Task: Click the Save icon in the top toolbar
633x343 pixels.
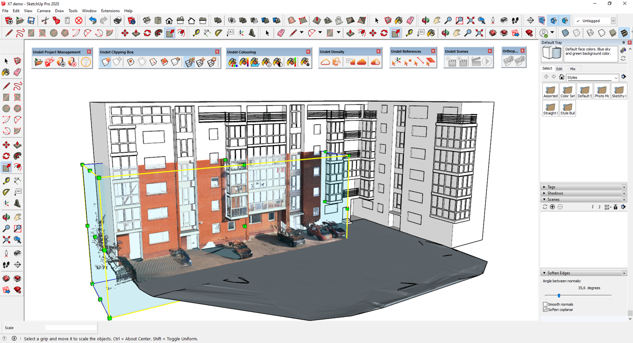Action: [x=31, y=20]
